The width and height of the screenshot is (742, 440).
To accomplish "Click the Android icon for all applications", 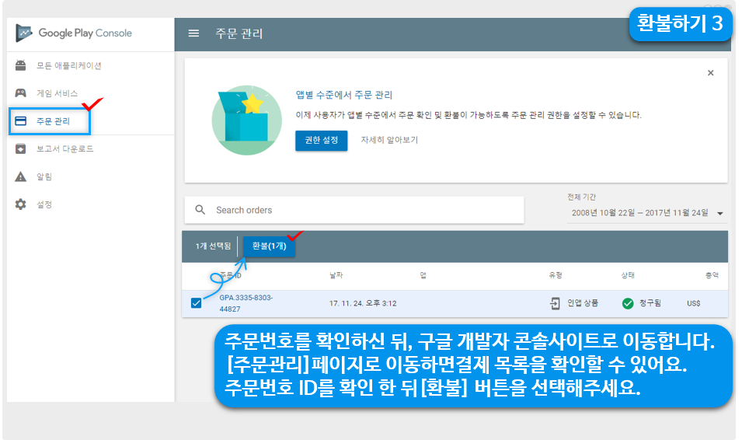I will pos(21,65).
